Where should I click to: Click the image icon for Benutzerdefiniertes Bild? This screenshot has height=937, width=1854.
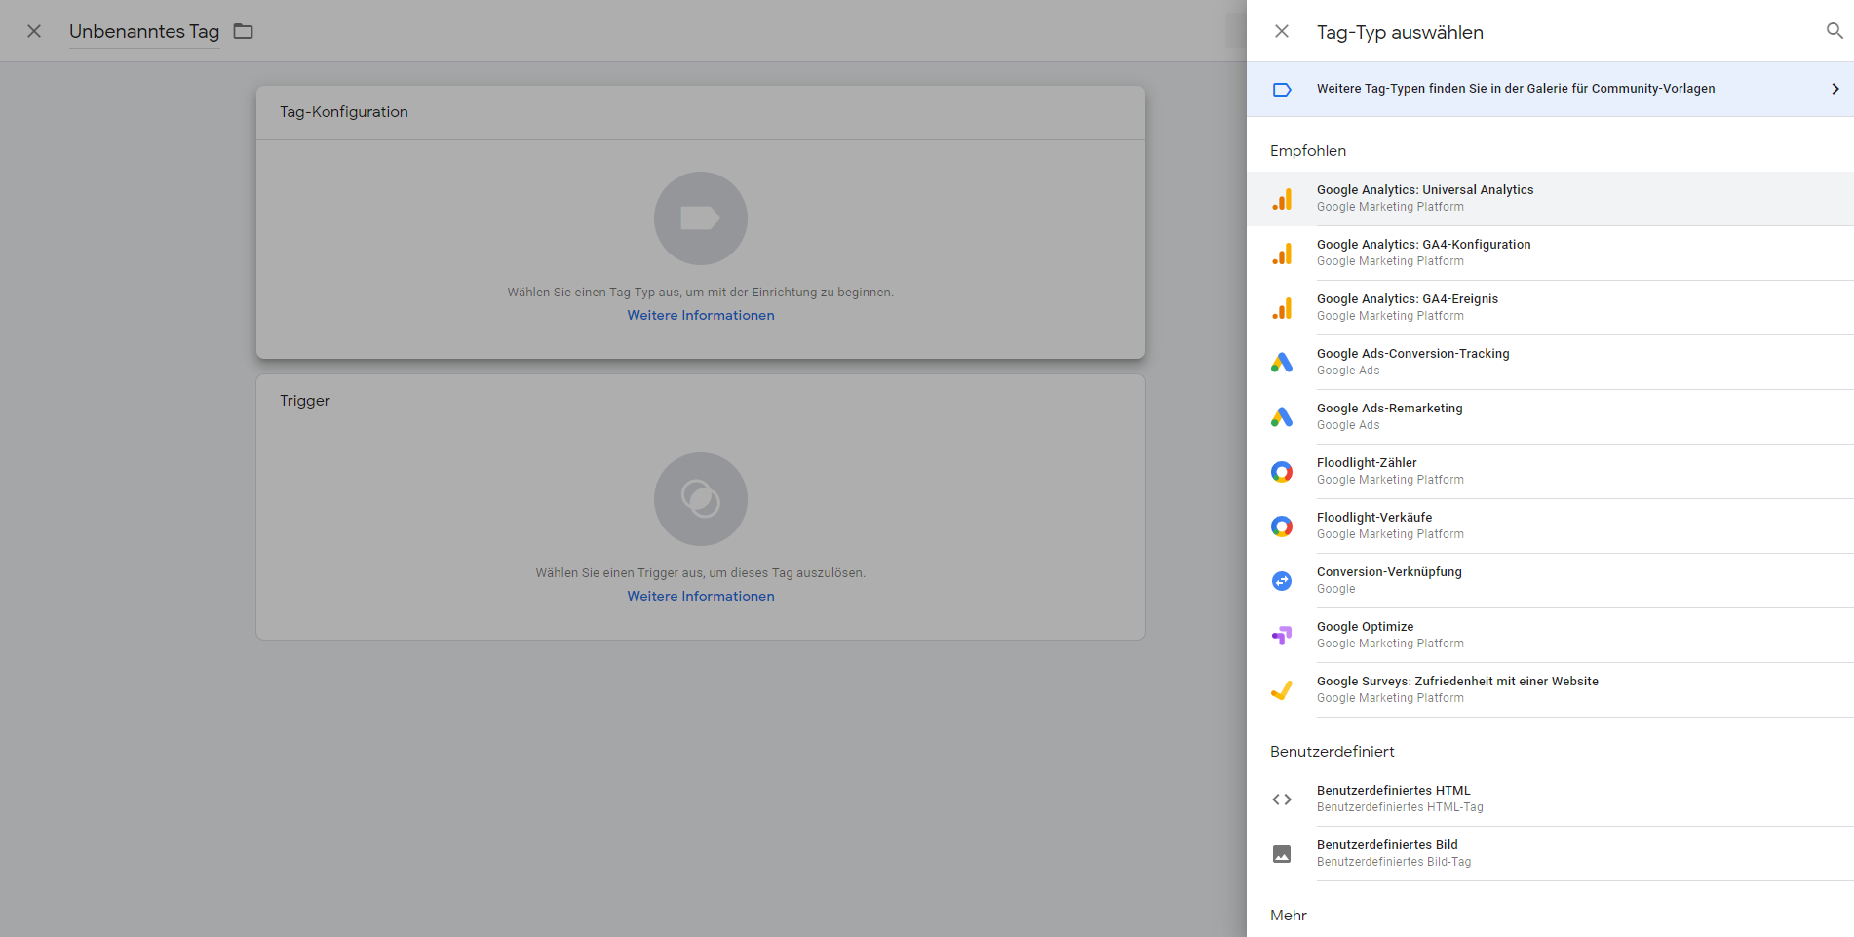point(1282,854)
